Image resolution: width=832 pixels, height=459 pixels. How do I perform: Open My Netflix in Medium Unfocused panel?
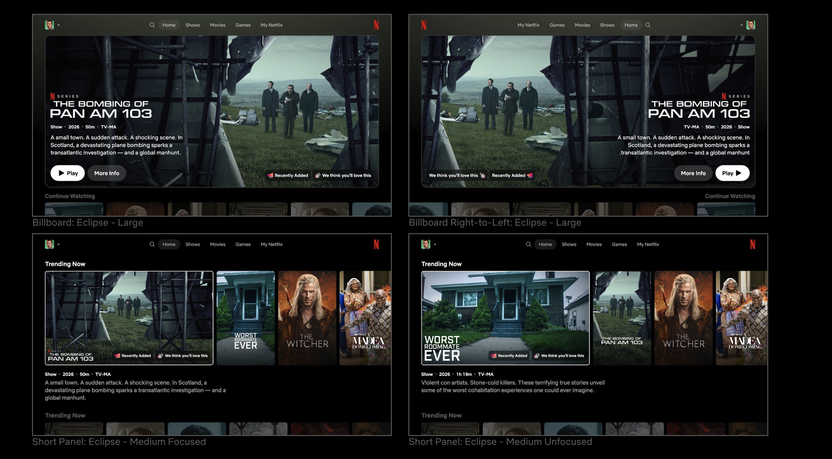tap(648, 244)
